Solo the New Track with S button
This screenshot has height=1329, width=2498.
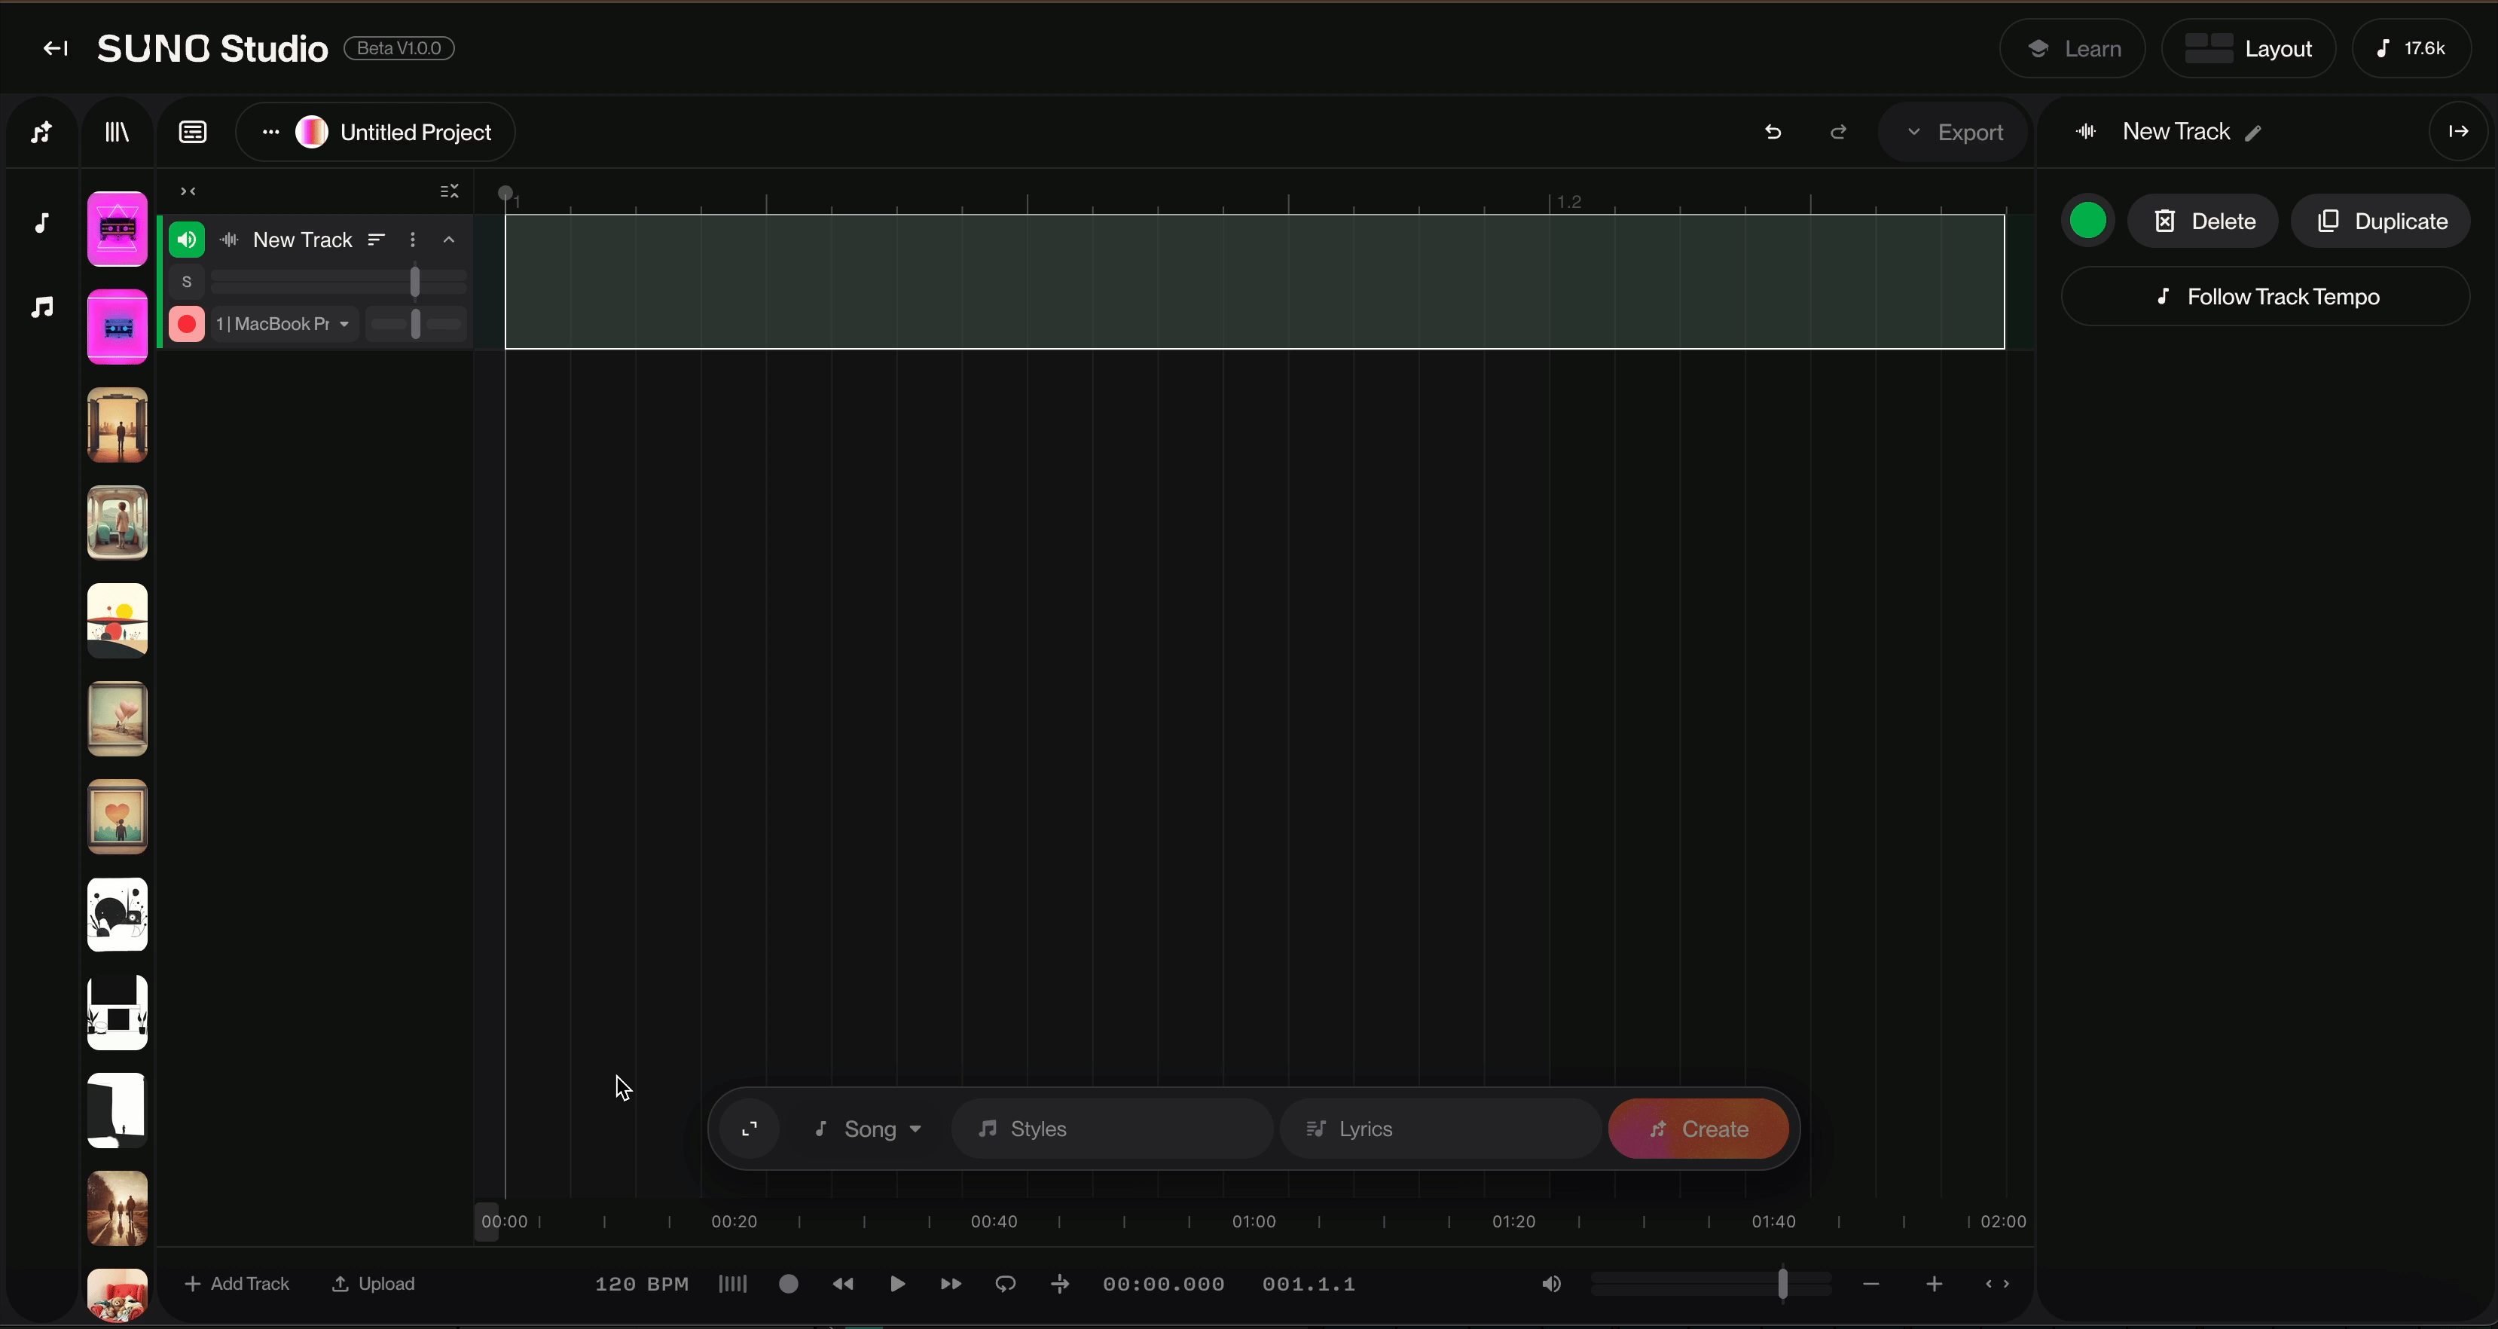[x=187, y=283]
